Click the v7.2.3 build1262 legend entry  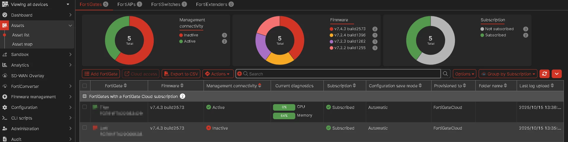pyautogui.click(x=348, y=41)
